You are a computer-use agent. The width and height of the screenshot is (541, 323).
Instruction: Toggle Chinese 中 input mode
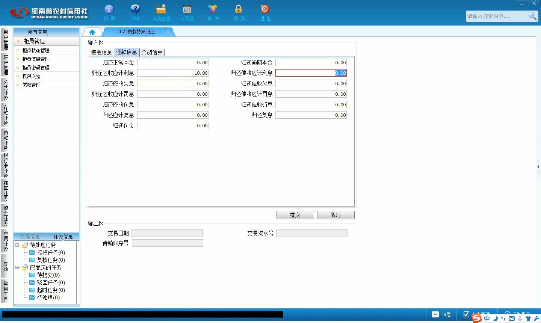pos(487,318)
